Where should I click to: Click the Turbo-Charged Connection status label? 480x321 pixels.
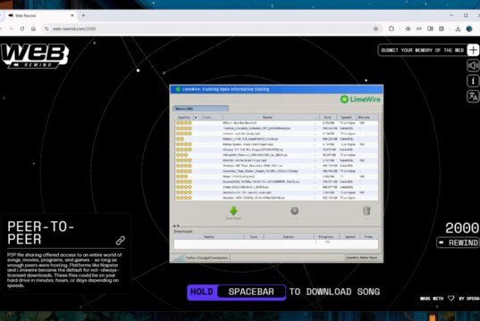(206, 258)
